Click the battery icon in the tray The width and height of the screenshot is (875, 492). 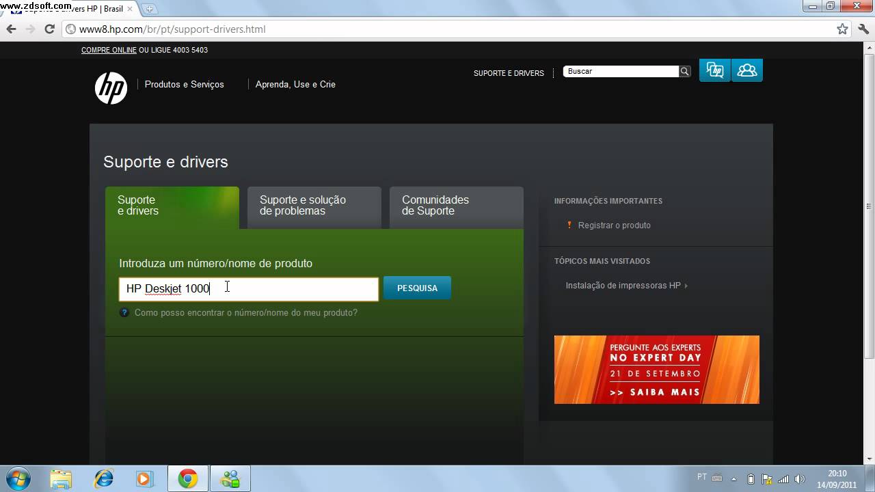click(x=751, y=479)
